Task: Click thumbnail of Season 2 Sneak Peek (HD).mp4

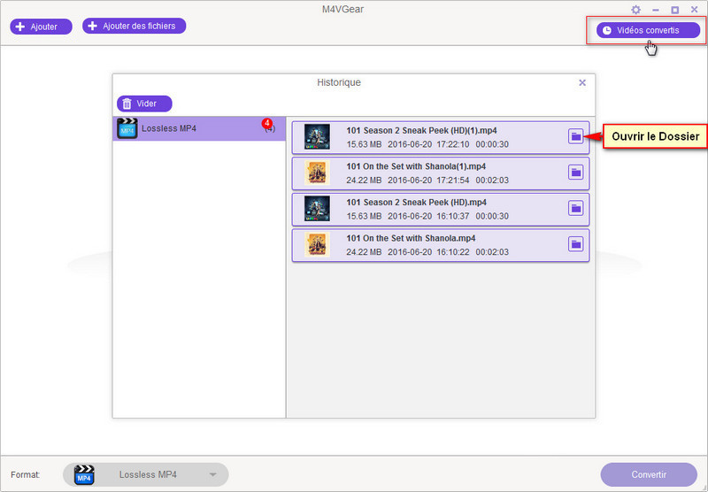Action: (x=317, y=209)
